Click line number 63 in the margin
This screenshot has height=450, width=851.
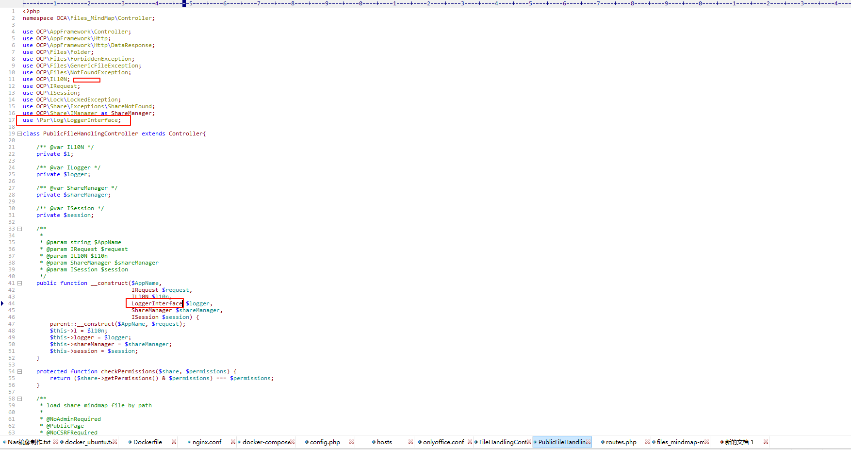[x=12, y=433]
